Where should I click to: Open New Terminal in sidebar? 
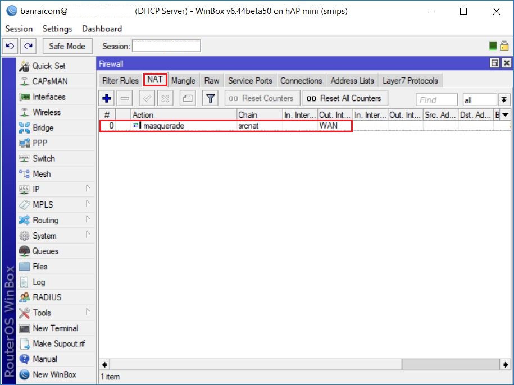(x=56, y=328)
